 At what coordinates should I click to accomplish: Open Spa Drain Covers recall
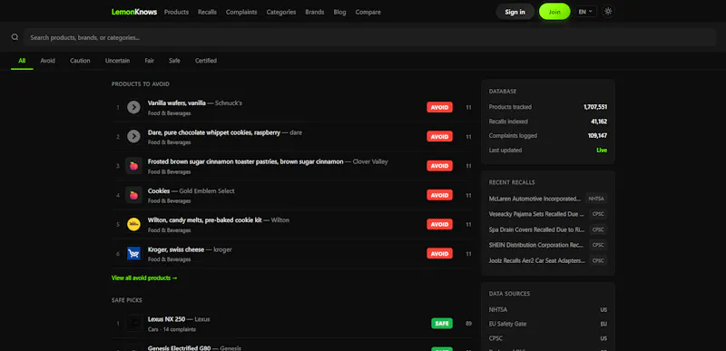(537, 229)
